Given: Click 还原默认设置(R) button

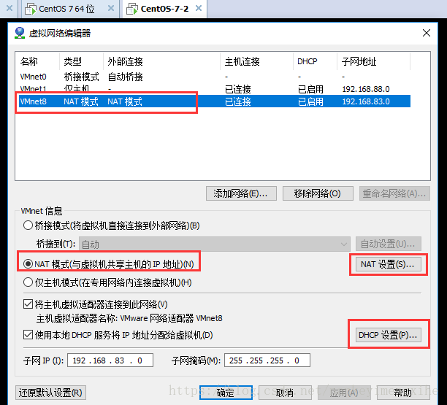Looking at the screenshot, I should pyautogui.click(x=50, y=393).
